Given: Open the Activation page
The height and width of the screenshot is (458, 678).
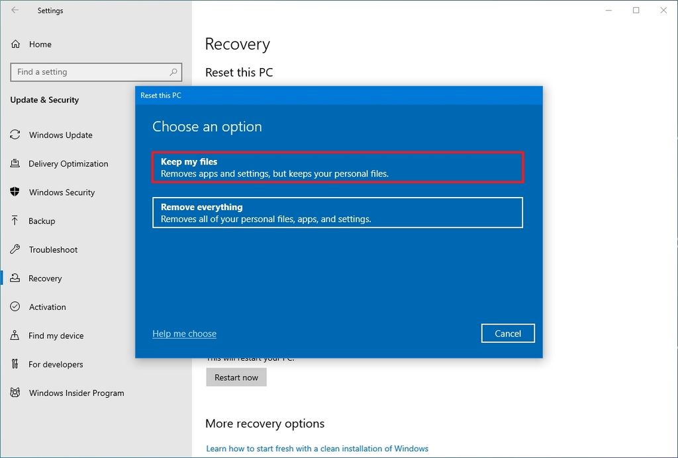Looking at the screenshot, I should point(48,307).
